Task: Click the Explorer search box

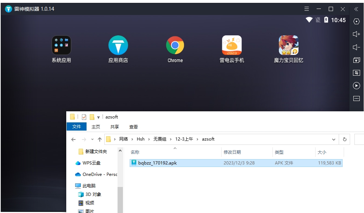Action: (x=359, y=139)
